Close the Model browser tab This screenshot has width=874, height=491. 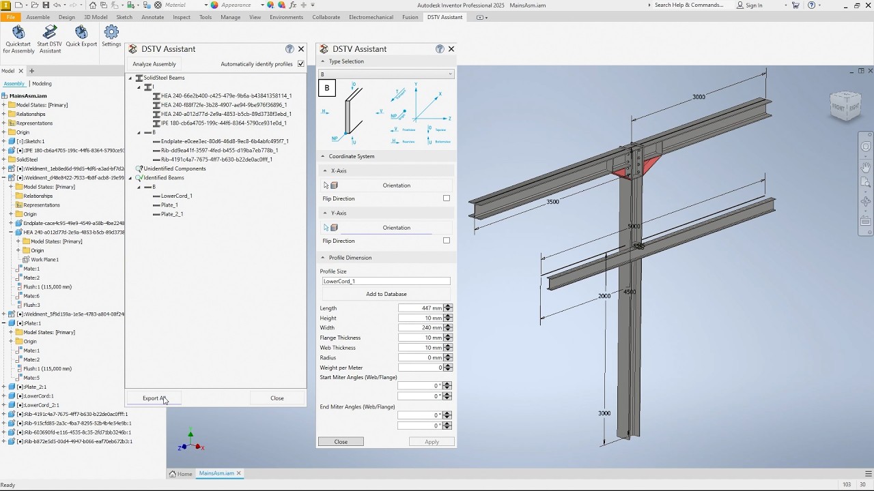click(x=20, y=71)
